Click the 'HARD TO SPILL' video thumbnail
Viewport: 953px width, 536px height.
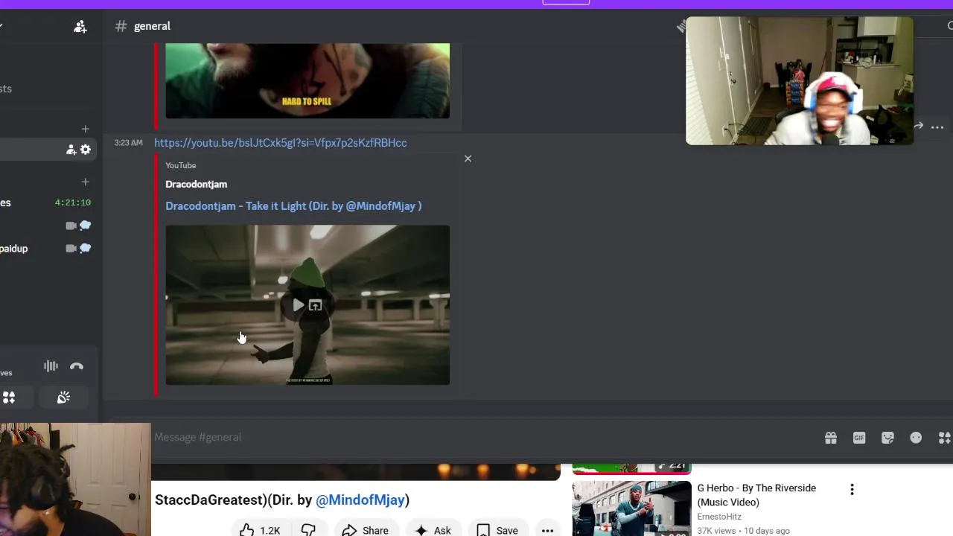pyautogui.click(x=307, y=80)
